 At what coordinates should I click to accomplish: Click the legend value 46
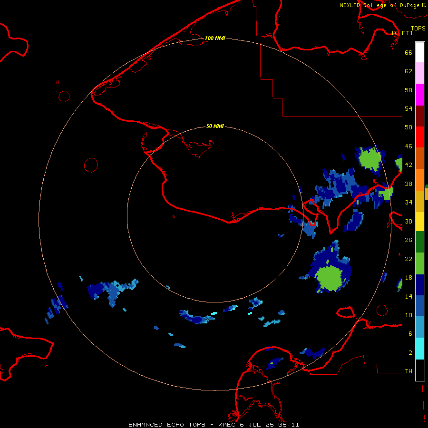pyautogui.click(x=409, y=146)
